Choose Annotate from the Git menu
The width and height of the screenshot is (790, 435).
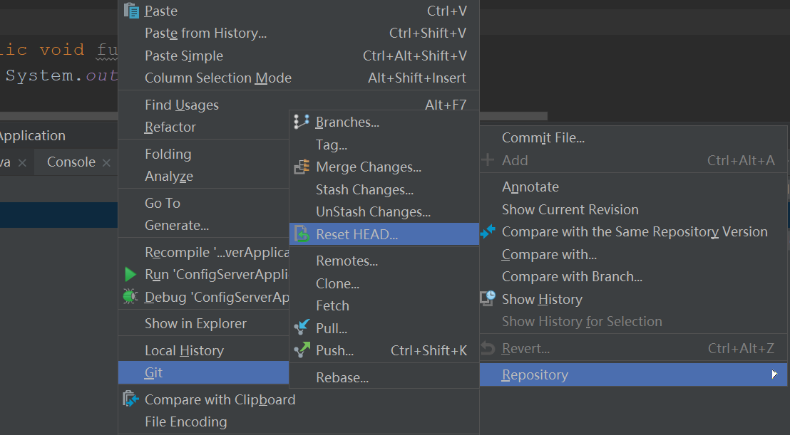530,187
